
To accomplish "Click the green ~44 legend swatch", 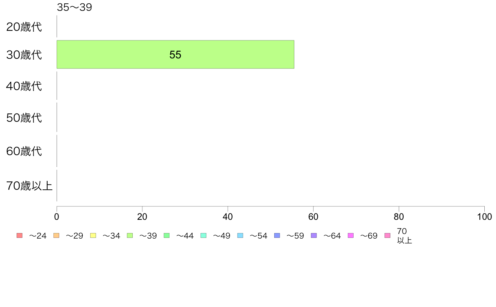I will click(x=167, y=236).
